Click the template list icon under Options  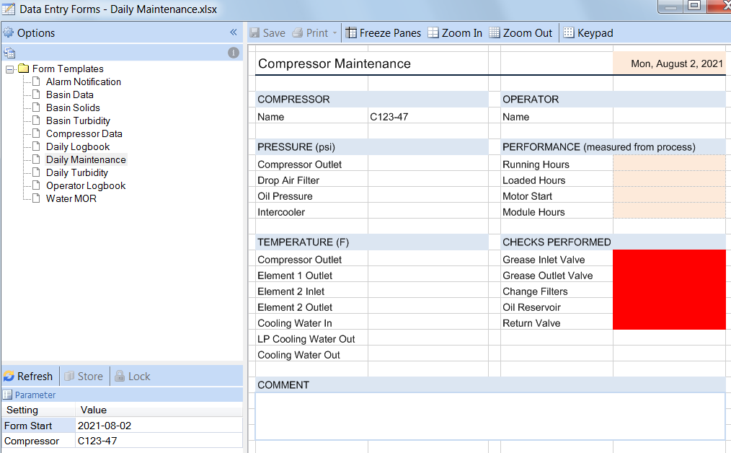pos(9,53)
